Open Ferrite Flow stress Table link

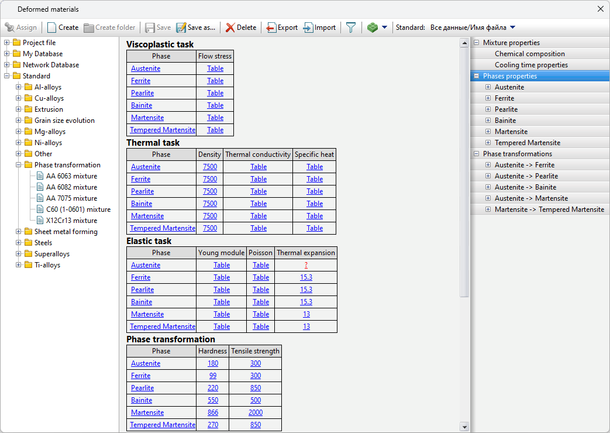point(215,81)
